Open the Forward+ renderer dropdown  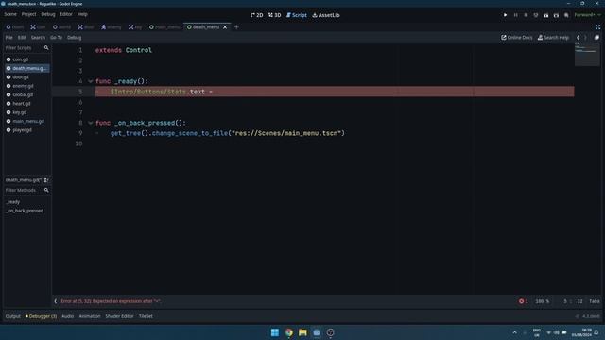click(587, 15)
